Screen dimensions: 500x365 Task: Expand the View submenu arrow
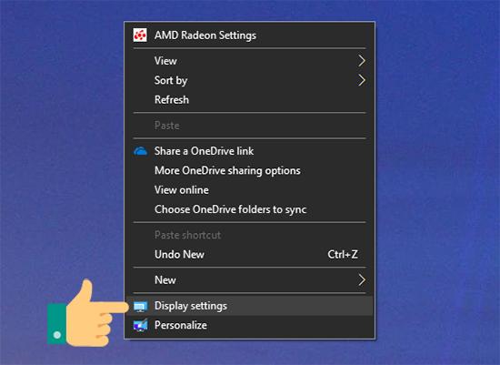coord(361,61)
